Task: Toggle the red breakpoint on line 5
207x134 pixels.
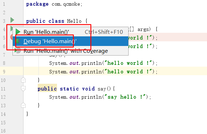Action: pyautogui.click(x=11, y=37)
